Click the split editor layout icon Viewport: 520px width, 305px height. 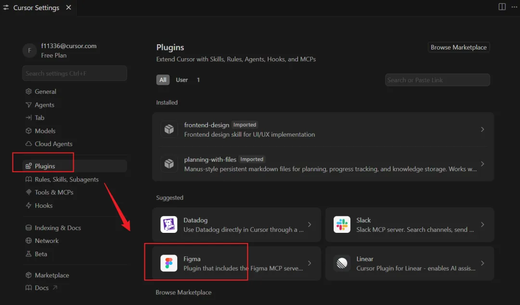(502, 7)
